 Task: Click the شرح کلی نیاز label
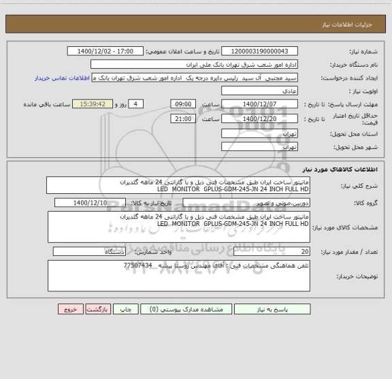[x=359, y=186]
